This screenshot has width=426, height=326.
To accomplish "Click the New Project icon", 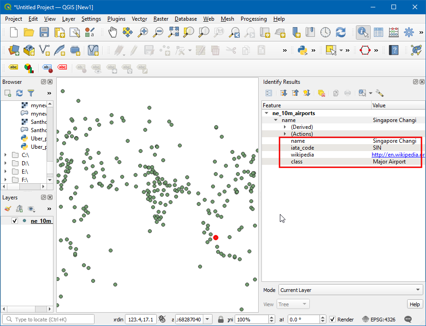I will [x=14, y=32].
